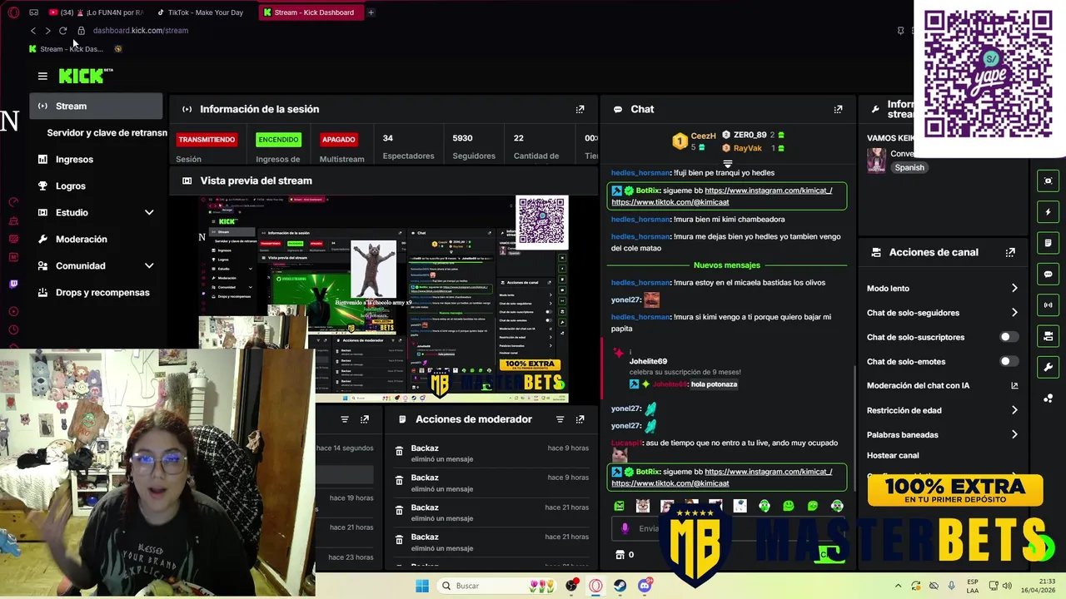
Task: Click Hostear canal action
Action: point(893,456)
